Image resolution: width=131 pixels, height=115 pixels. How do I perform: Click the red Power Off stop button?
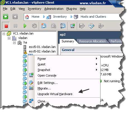pos(6,26)
